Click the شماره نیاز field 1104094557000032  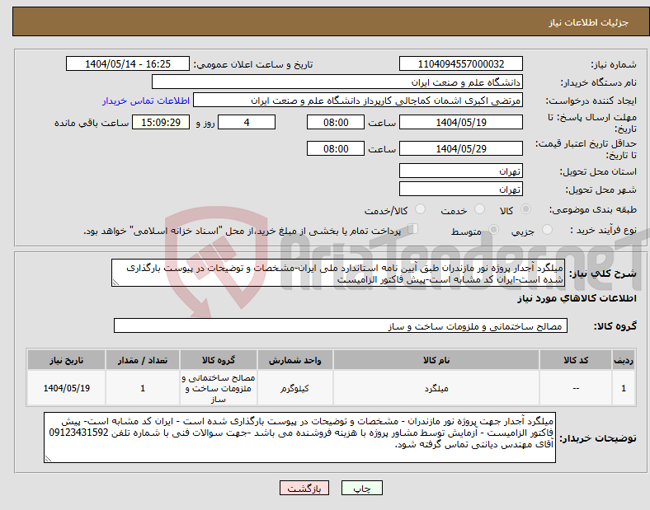[x=461, y=63]
